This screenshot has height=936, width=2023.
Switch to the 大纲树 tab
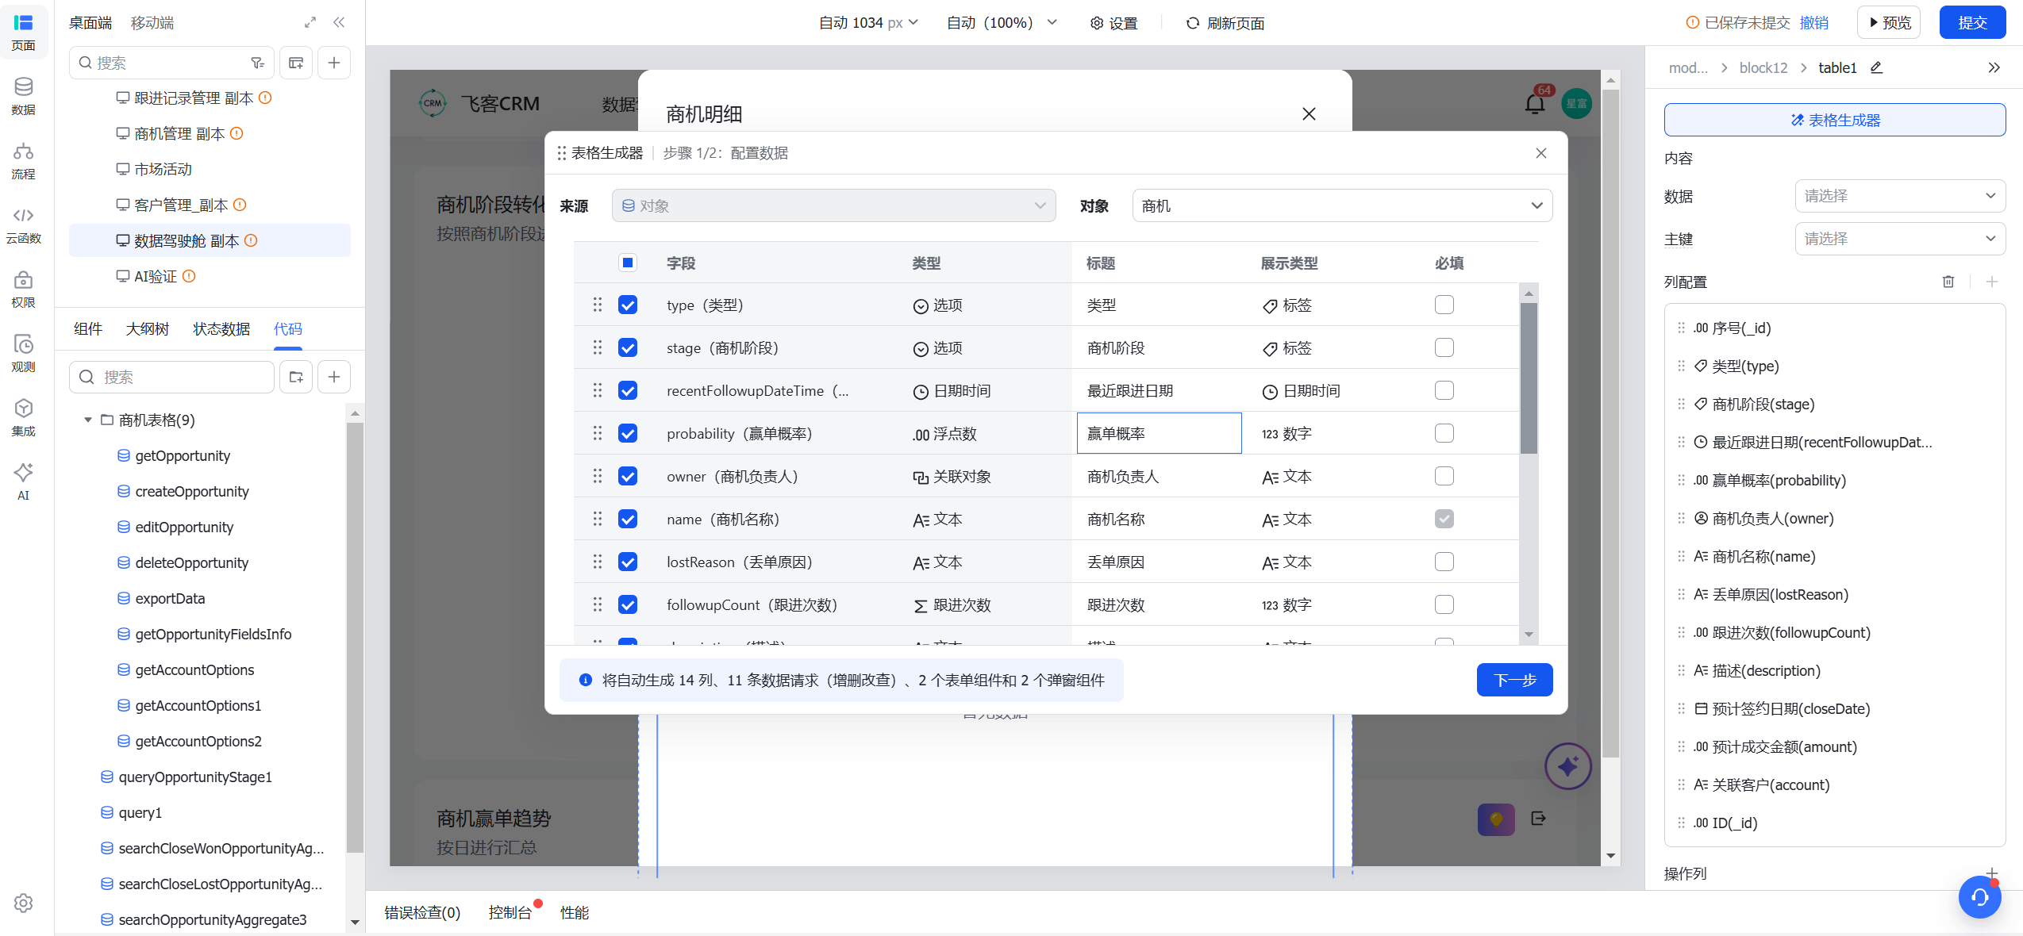point(148,328)
